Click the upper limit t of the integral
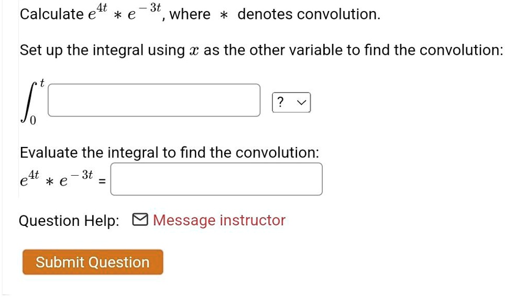505x297 pixels. pyautogui.click(x=42, y=83)
